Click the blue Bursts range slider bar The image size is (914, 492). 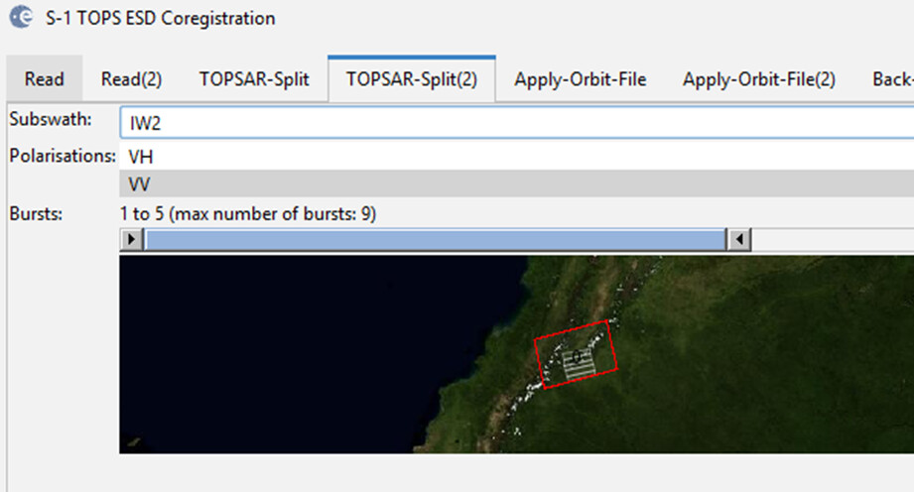(x=435, y=239)
